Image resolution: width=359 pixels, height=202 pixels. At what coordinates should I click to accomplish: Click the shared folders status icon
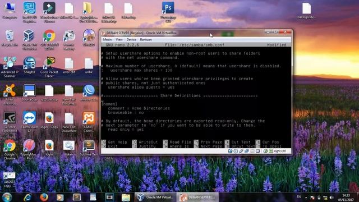(x=247, y=151)
